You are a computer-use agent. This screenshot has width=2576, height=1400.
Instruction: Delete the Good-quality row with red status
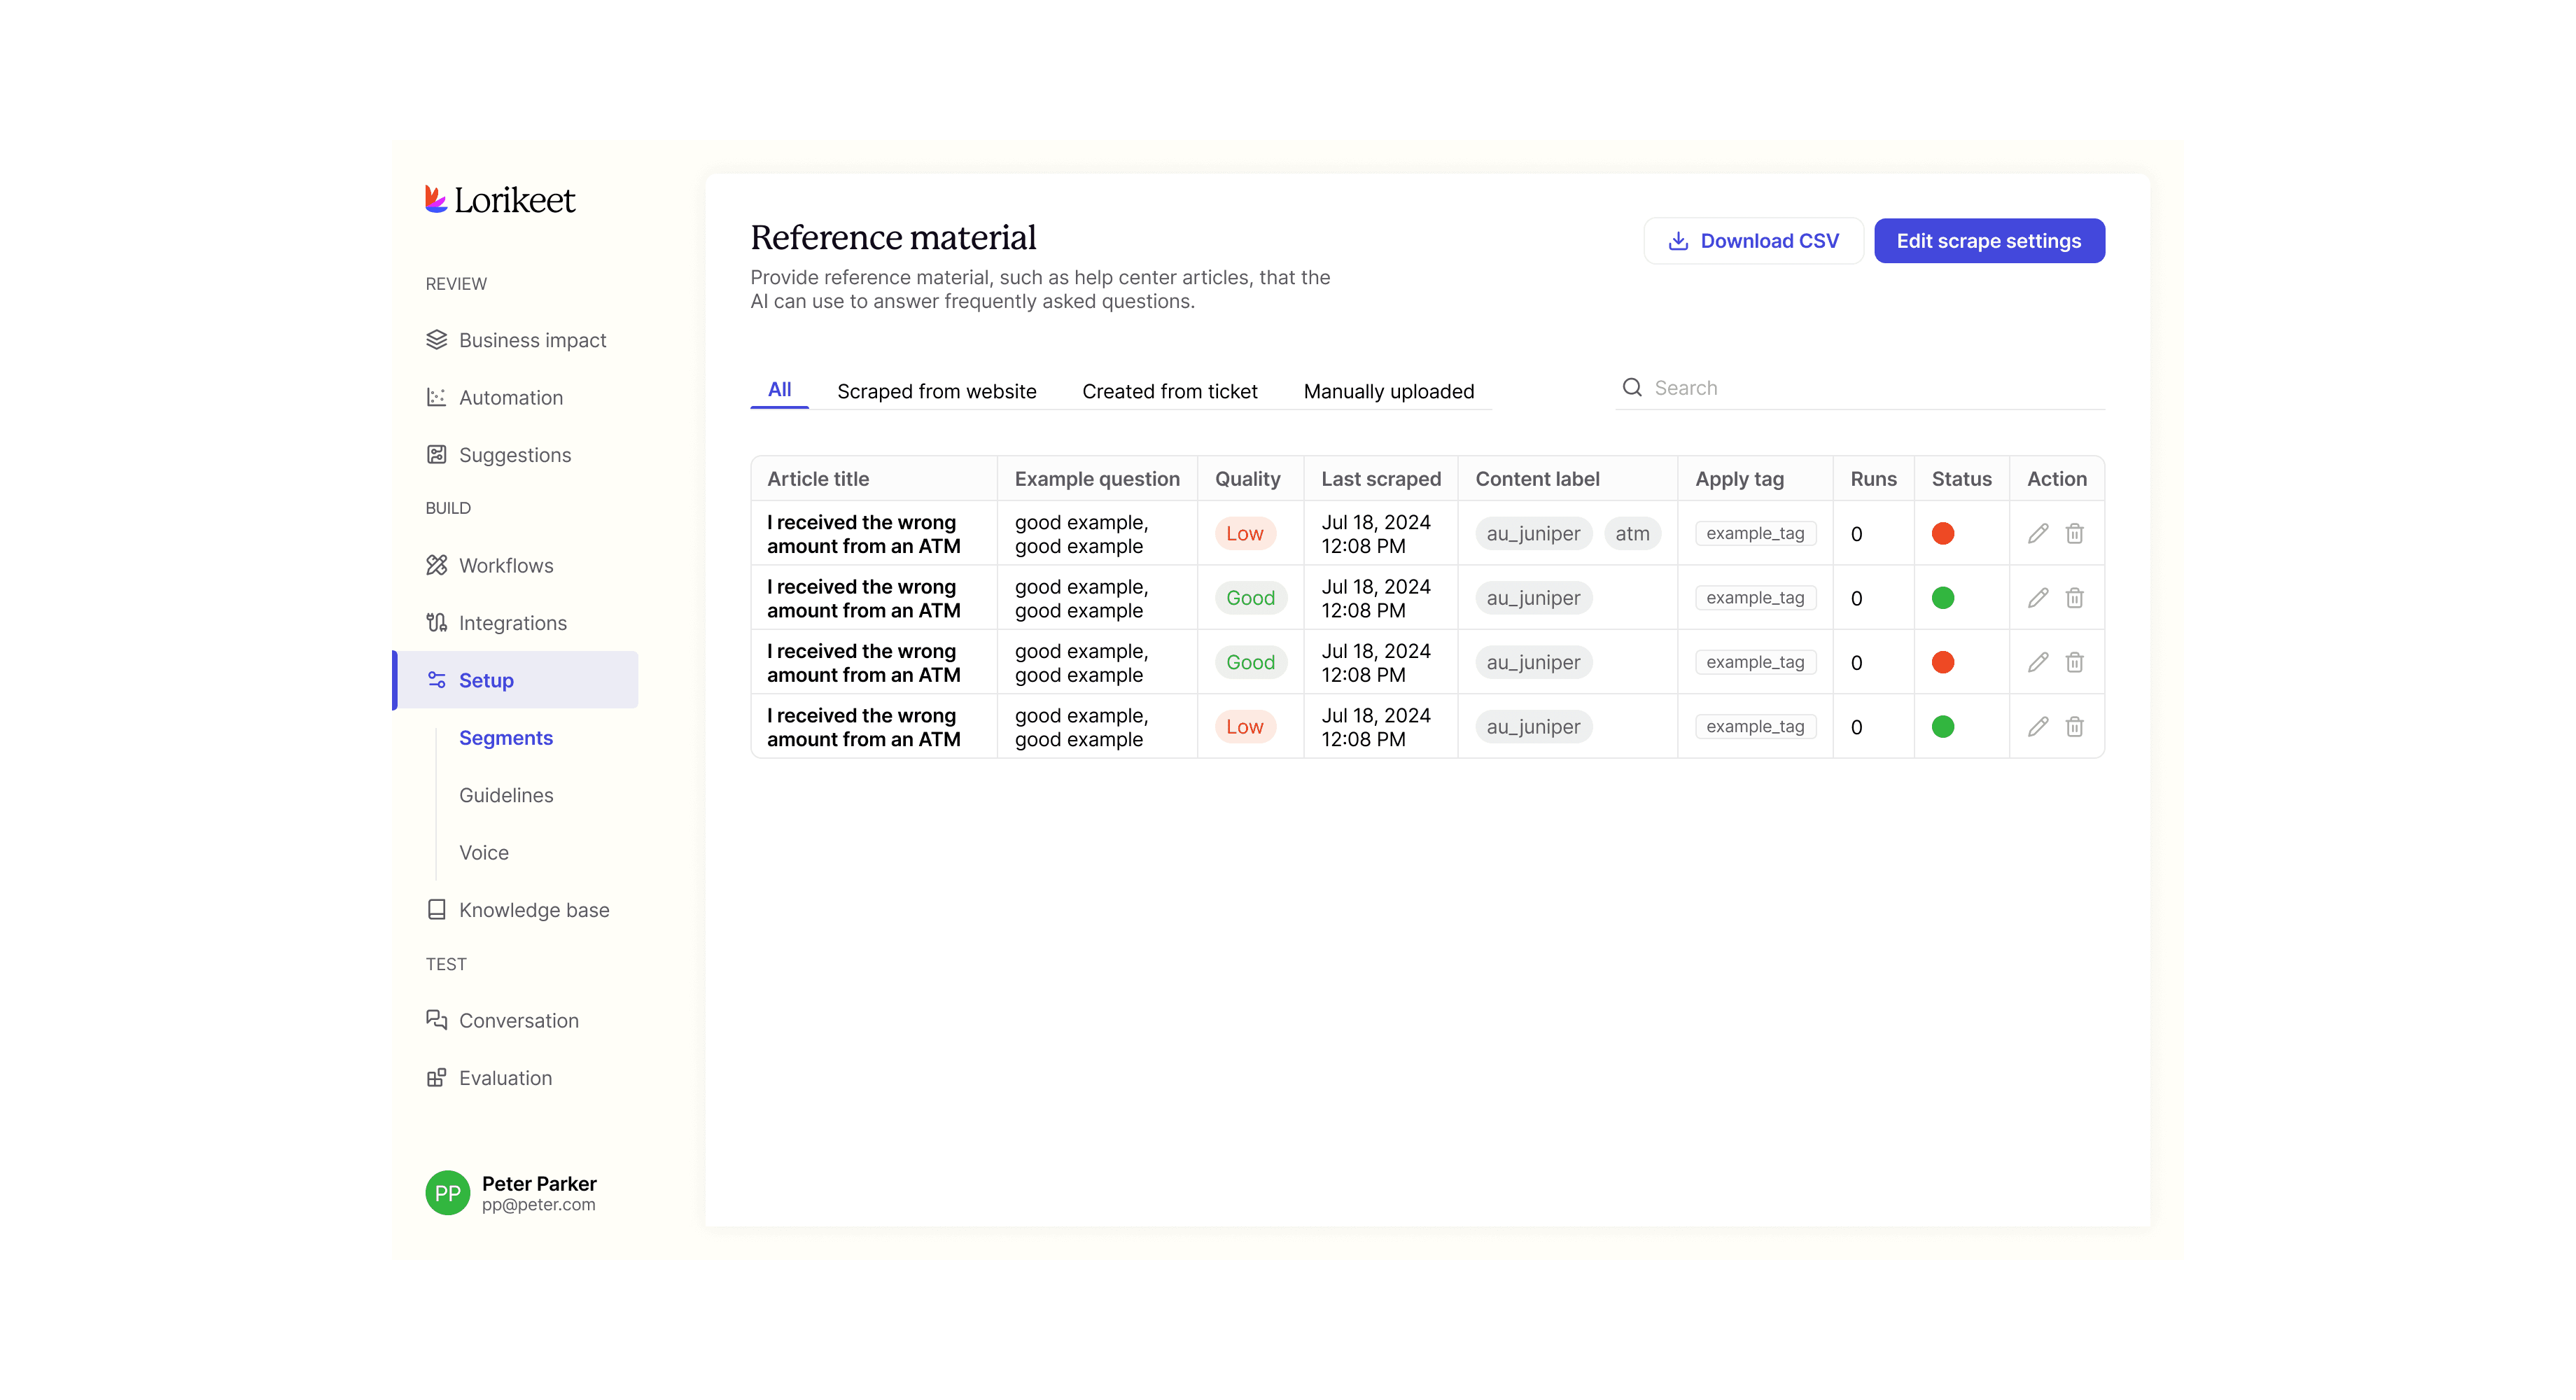click(x=2075, y=662)
